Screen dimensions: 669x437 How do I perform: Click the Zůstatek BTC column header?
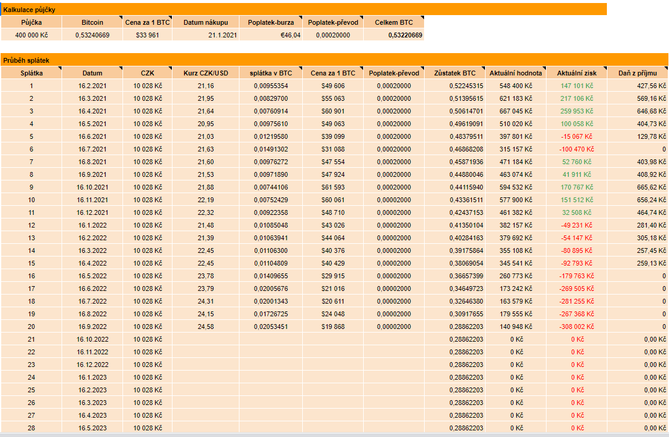pos(454,73)
